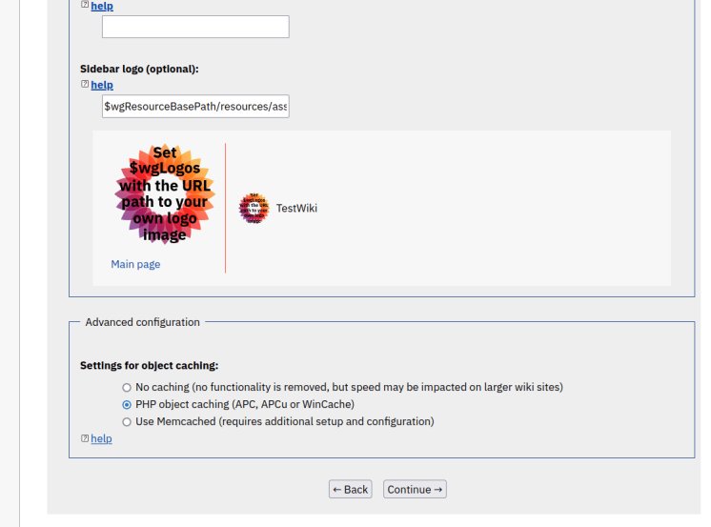Follow the Main page link in preview
Viewport: 711px width, 527px height.
(135, 264)
